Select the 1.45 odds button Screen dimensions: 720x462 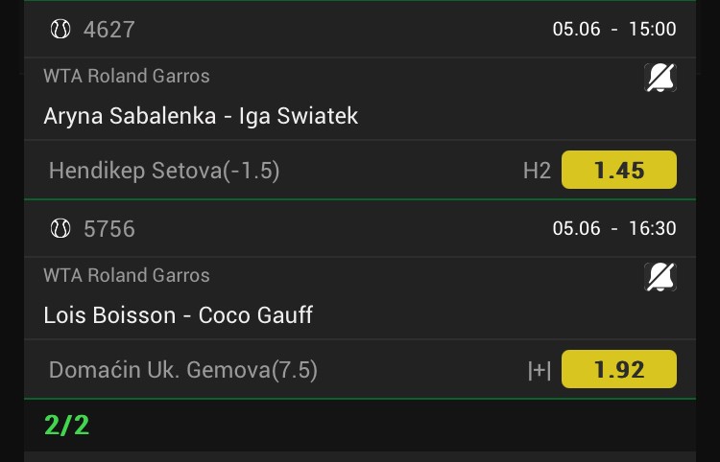tap(619, 170)
